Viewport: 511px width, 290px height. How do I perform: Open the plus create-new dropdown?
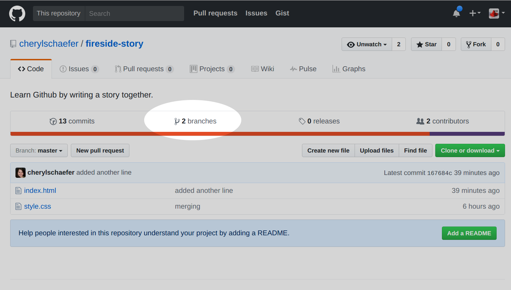(x=475, y=13)
